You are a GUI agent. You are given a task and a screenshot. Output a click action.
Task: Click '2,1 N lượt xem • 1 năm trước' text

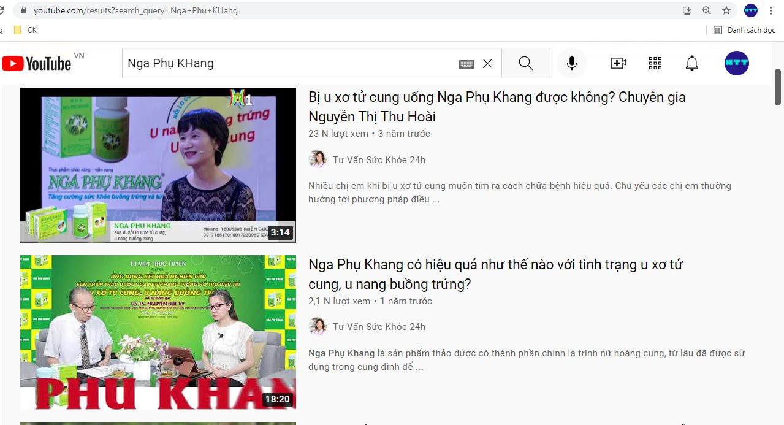(370, 301)
